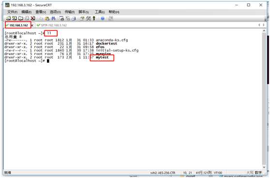Click the Reconnect toolbar icon
Viewport: 270px width, 178px height.
(x=27, y=18)
